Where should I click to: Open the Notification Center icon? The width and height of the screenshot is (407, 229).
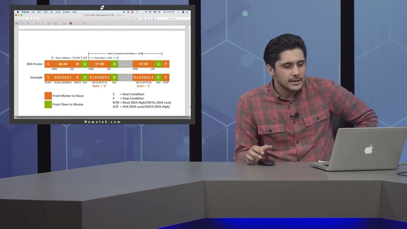point(187,12)
